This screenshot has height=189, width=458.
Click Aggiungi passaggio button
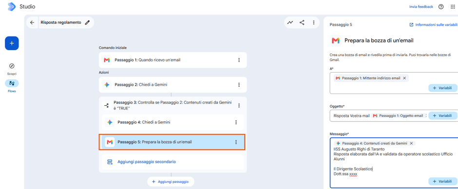click(x=171, y=182)
